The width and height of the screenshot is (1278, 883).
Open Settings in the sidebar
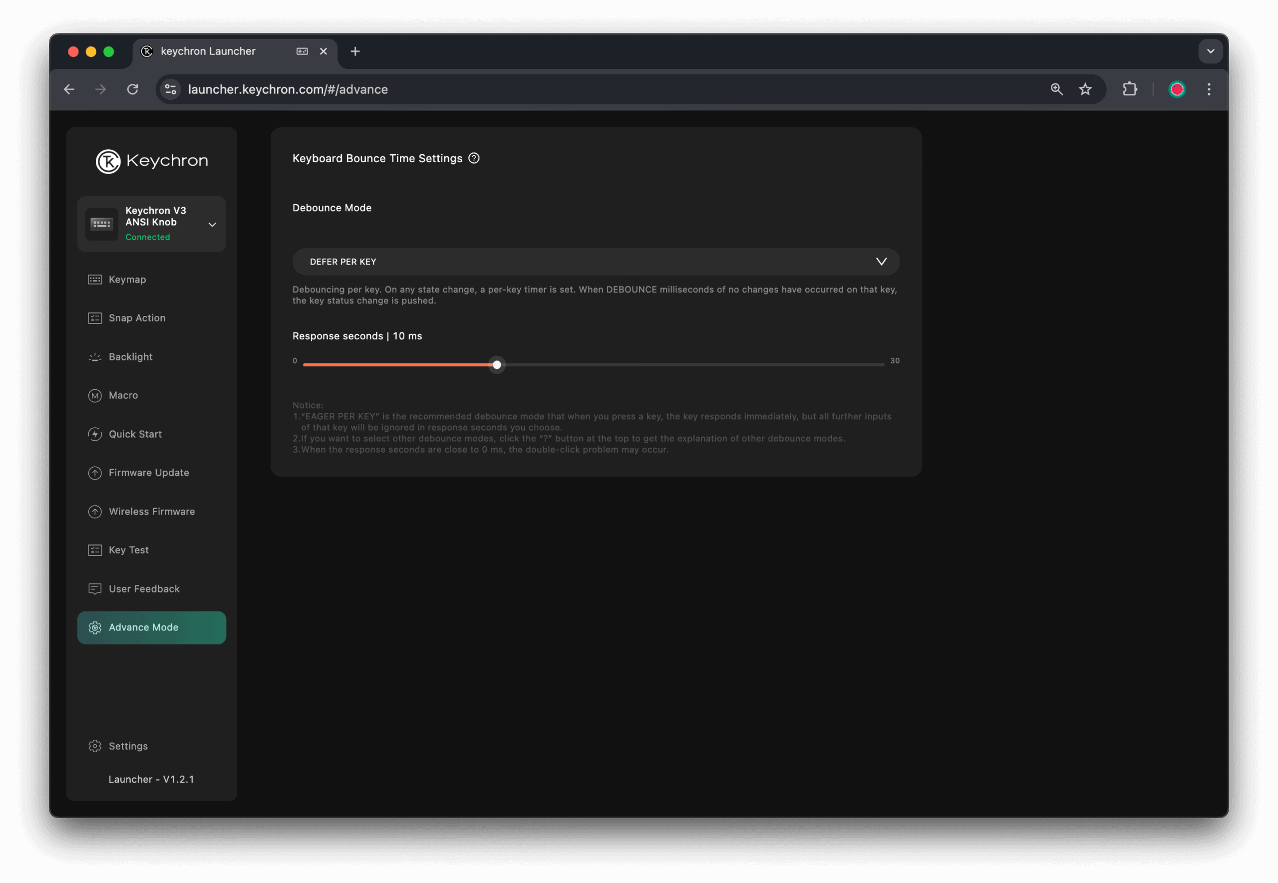point(152,746)
